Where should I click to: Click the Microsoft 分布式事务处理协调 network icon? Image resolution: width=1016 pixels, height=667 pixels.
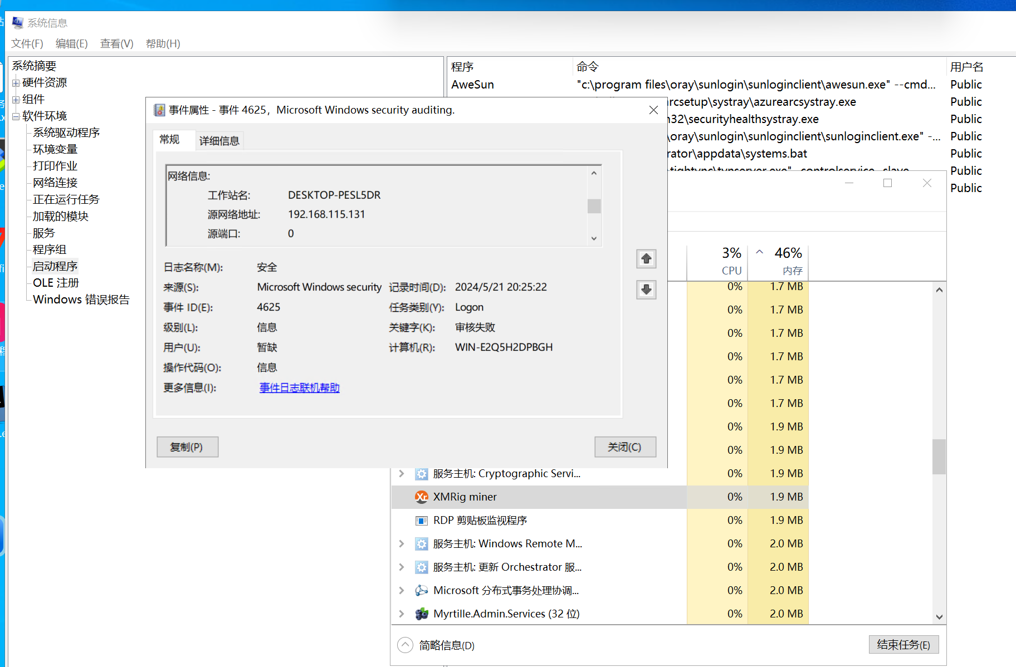[421, 590]
